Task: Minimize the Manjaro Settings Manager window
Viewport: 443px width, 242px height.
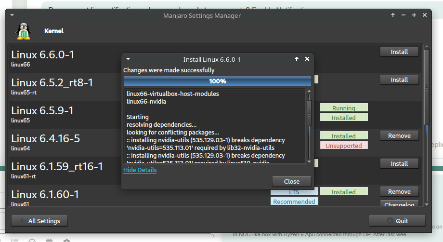Action: [404, 15]
